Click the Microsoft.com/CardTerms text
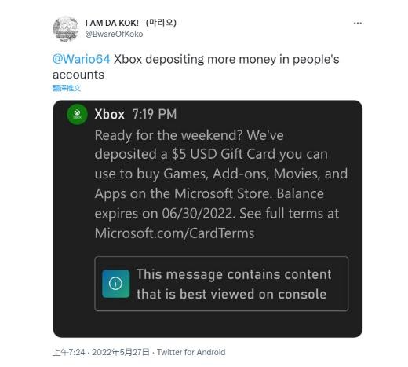 point(174,233)
